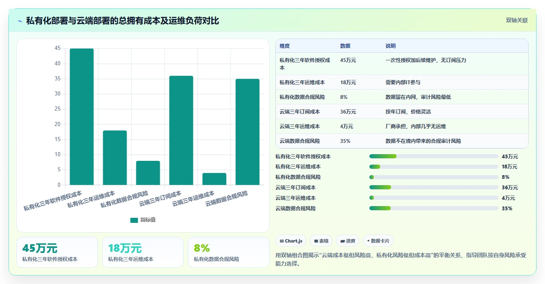This screenshot has height=284, width=545.
Task: Click the 私有化三年软件授权成本 bar in chart
Action: click(82, 117)
